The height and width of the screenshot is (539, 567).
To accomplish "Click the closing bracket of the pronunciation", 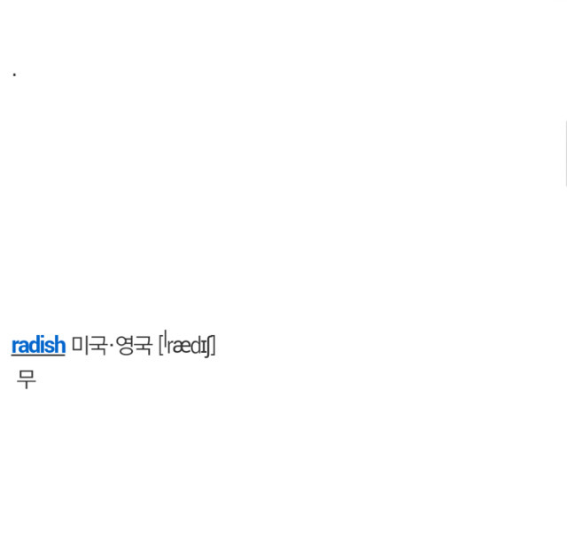I will pyautogui.click(x=214, y=346).
